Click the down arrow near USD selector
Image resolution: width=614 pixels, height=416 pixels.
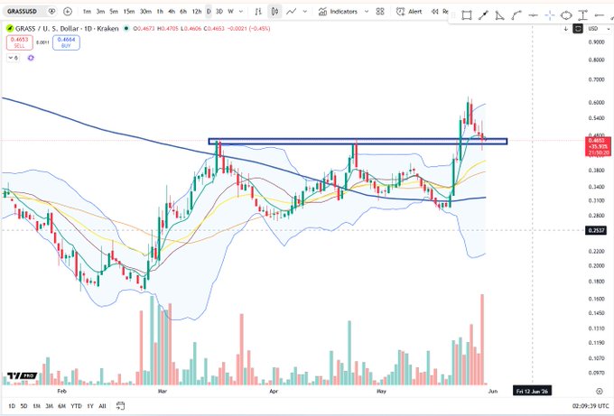(566, 29)
